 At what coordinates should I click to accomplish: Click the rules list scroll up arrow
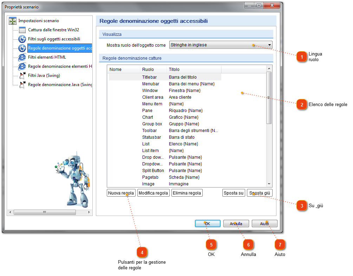pos(269,68)
